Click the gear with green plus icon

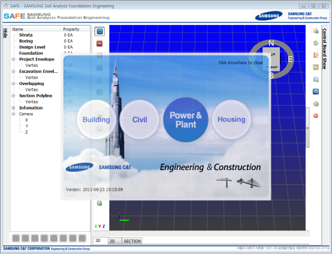click(x=316, y=104)
